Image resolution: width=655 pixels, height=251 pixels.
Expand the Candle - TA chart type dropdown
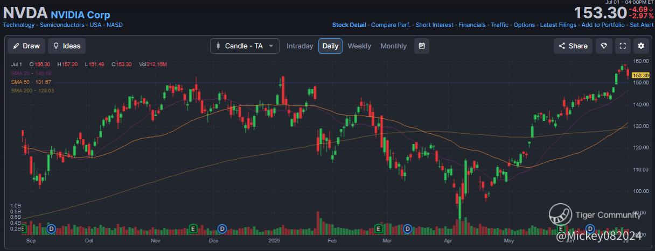click(245, 46)
